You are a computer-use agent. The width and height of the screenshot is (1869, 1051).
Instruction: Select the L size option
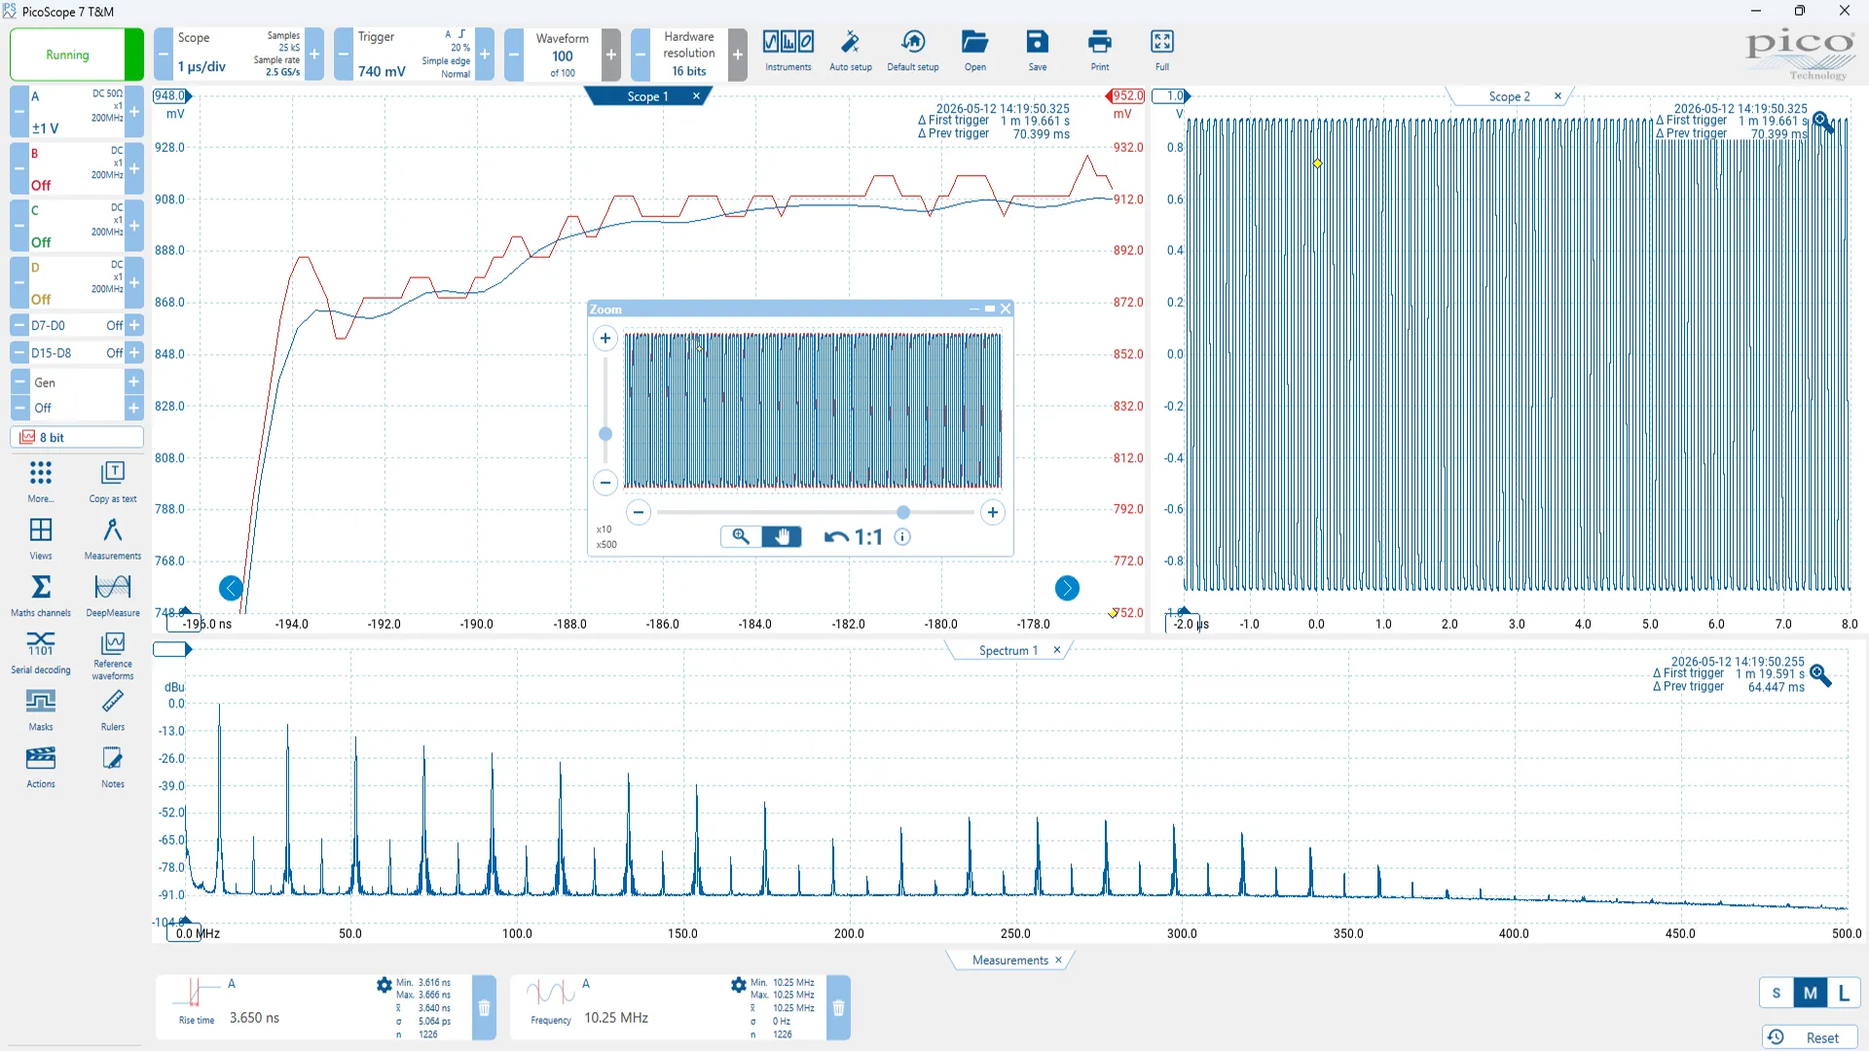[1844, 993]
